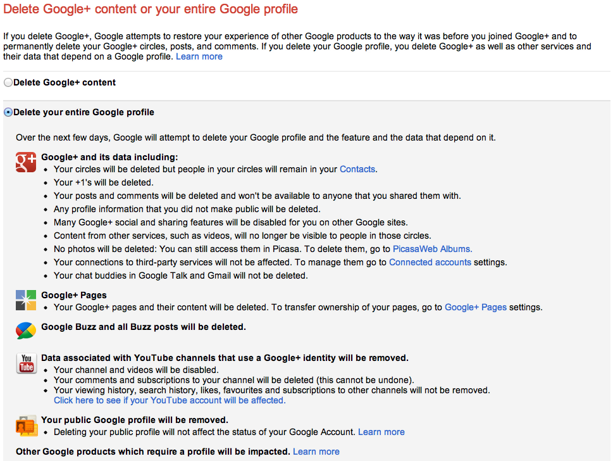Select the Delete Google+ content radio button
613x461 pixels.
tap(8, 82)
